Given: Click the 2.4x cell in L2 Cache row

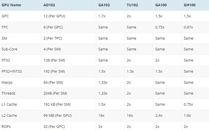Looking at the screenshot, I should 159,115.
